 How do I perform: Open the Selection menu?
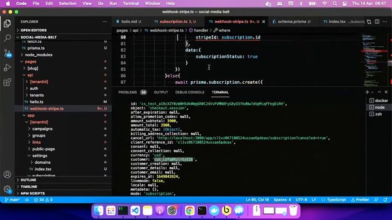click(67, 4)
